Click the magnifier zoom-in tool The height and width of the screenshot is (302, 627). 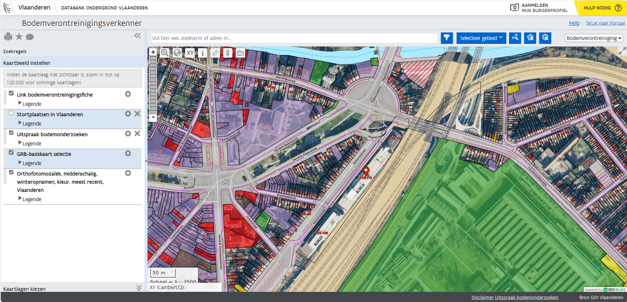coord(165,53)
